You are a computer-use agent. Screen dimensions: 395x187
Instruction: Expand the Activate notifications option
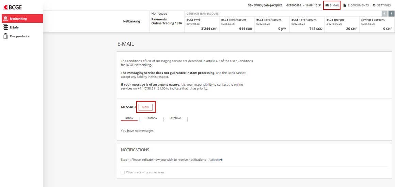coord(216,160)
